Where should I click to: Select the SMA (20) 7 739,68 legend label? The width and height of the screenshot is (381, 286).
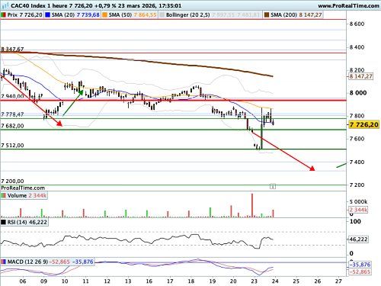(75, 15)
